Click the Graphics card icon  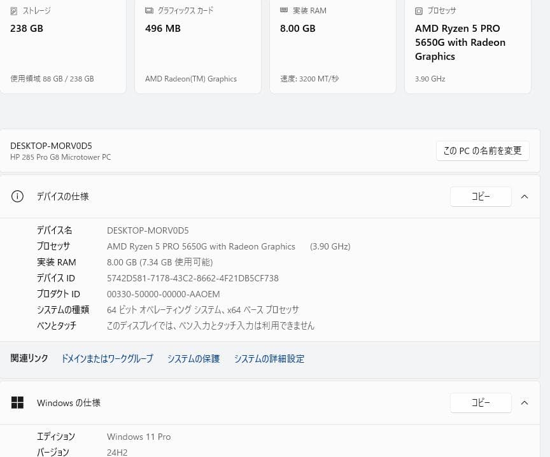148,10
